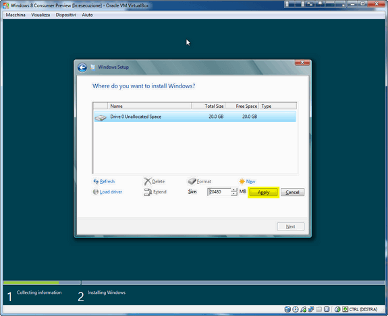
Task: Click the shared folders status icon
Action: tap(319, 309)
